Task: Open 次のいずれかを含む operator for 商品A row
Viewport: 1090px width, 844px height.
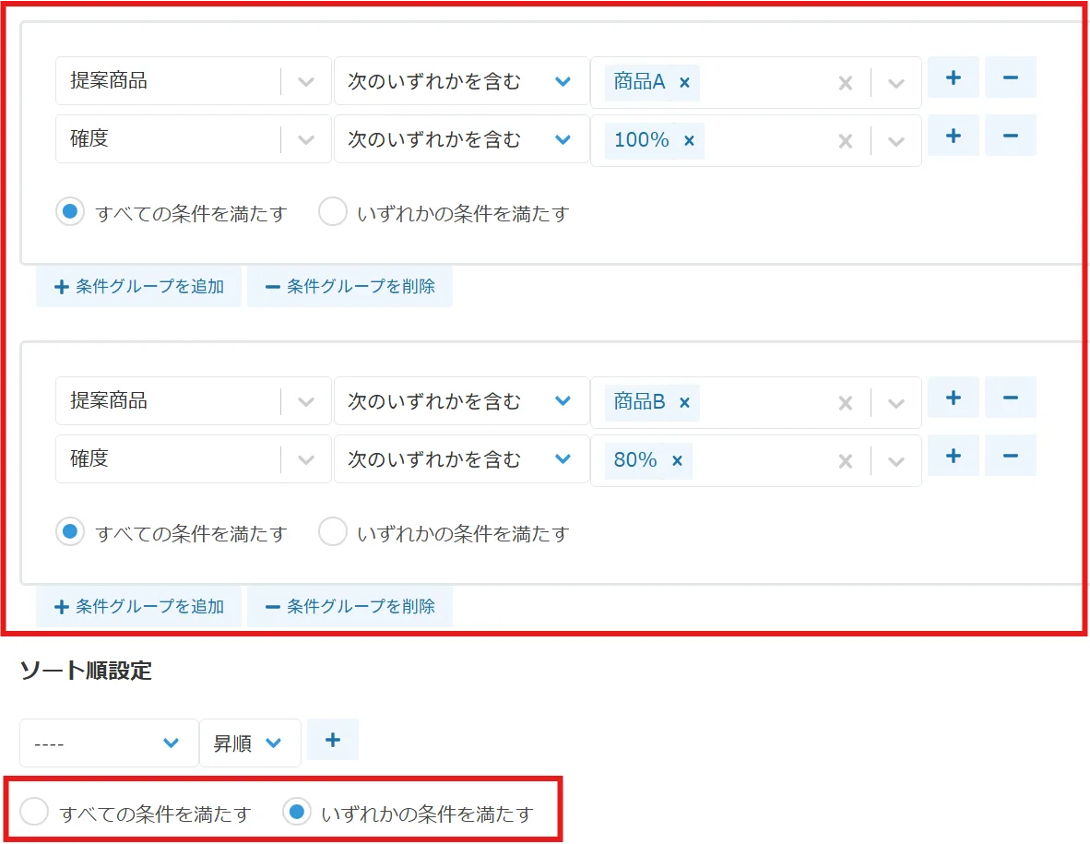Action: click(462, 80)
